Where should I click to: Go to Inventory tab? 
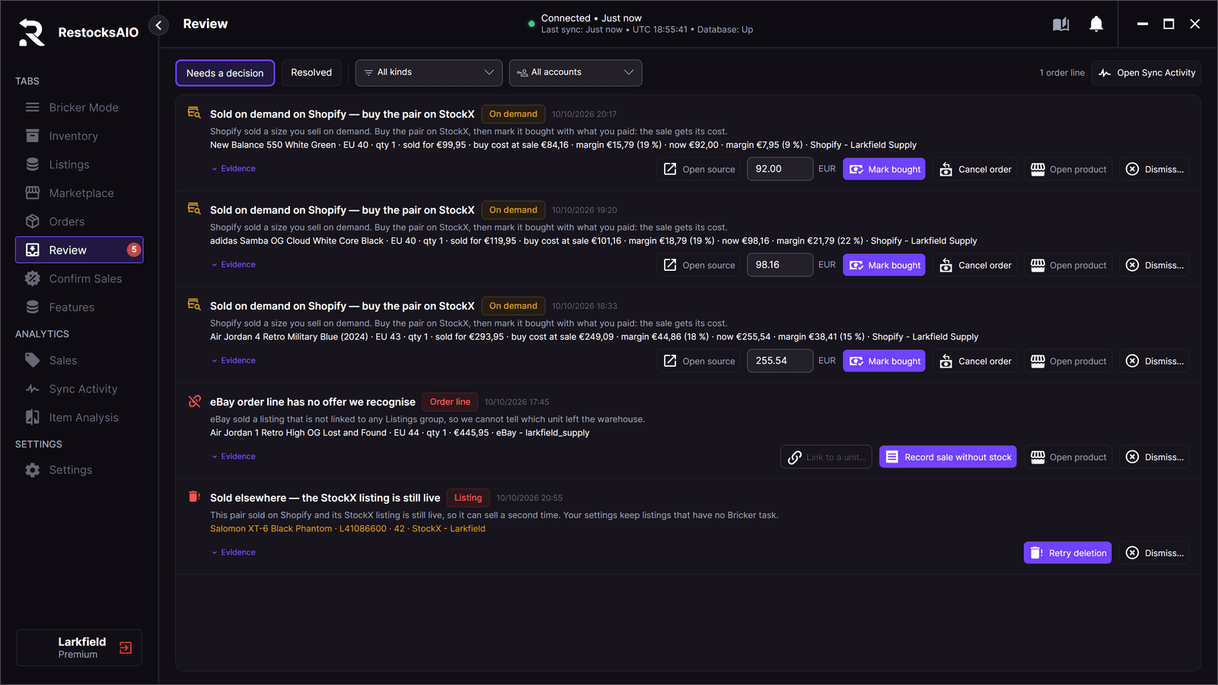pyautogui.click(x=79, y=136)
